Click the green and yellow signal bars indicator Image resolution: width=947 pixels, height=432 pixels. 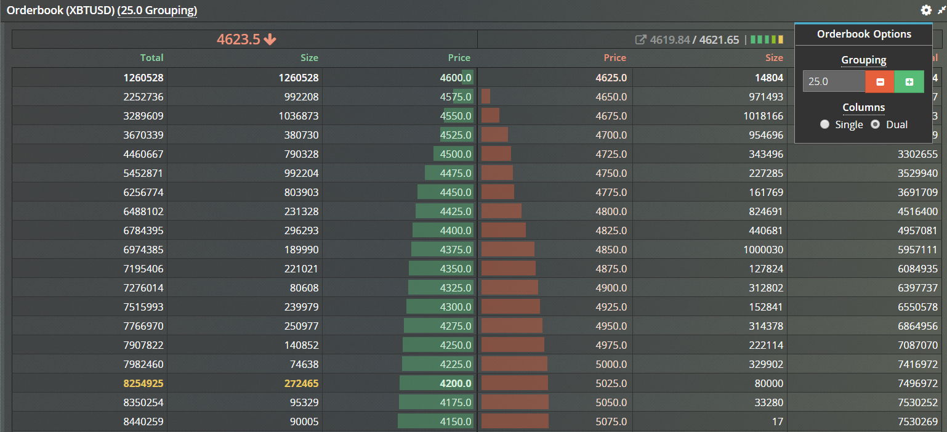pyautogui.click(x=767, y=39)
